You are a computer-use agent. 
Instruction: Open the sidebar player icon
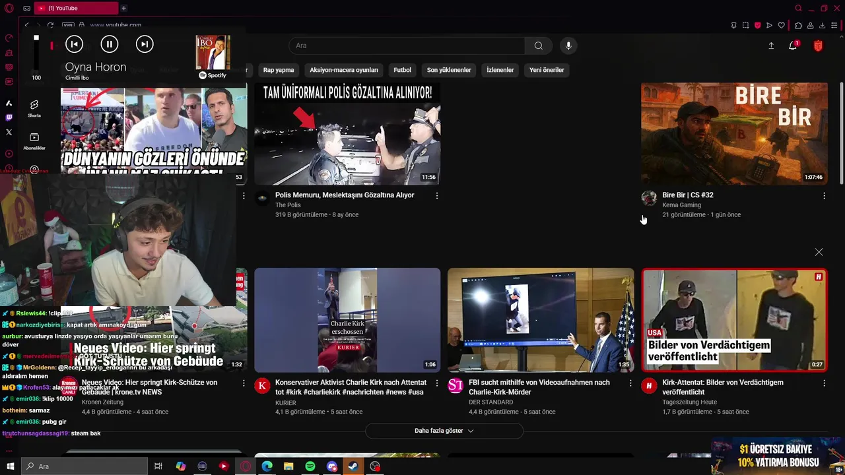click(9, 153)
